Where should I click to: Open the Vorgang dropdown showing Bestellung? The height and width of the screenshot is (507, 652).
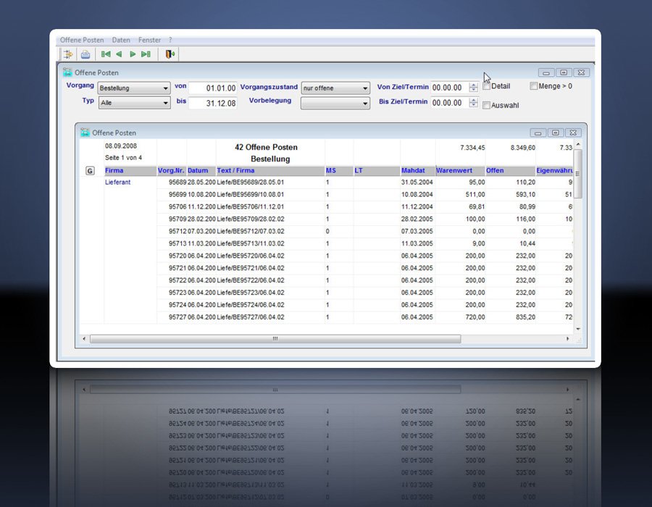[134, 88]
